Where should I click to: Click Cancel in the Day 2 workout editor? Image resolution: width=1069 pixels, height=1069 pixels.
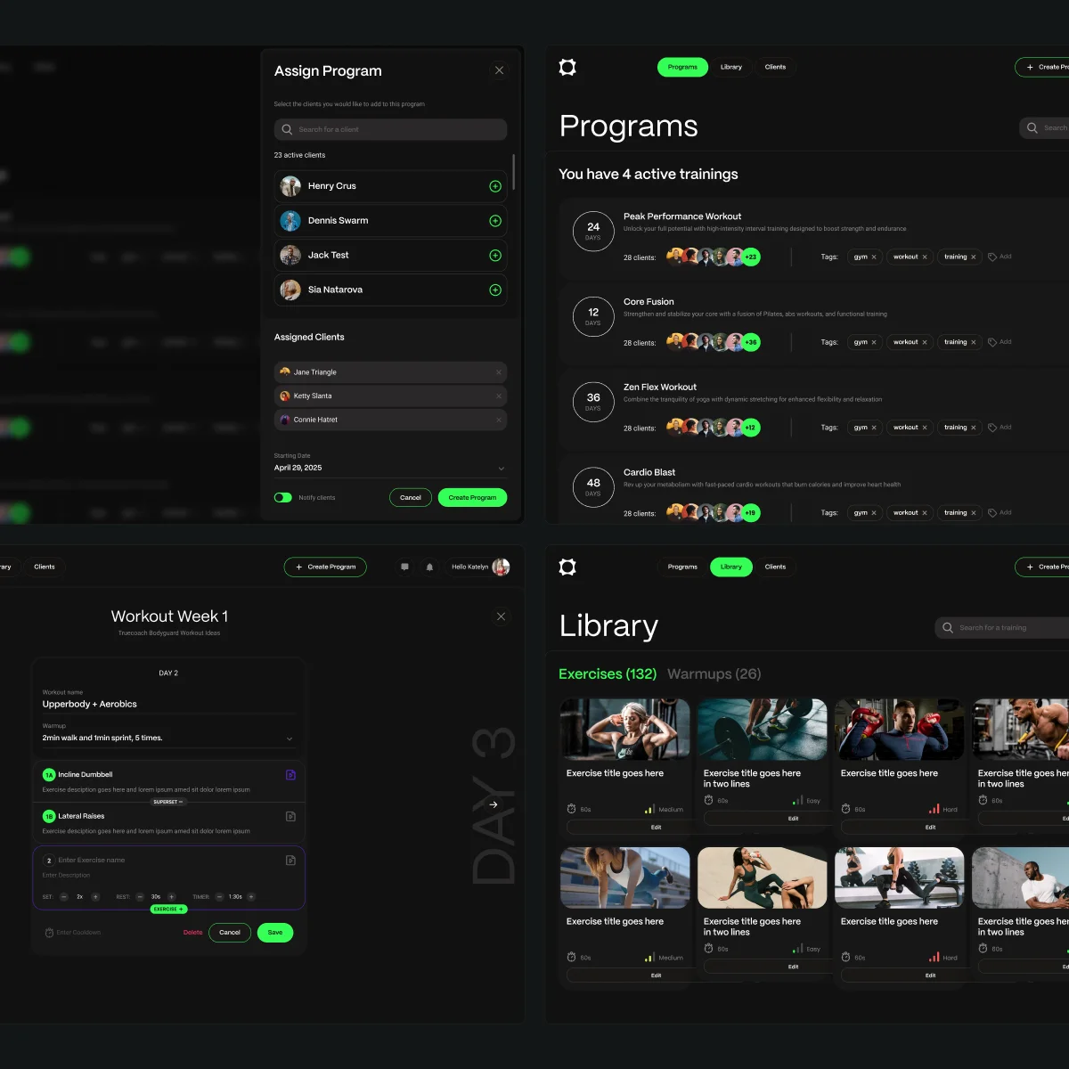(230, 933)
